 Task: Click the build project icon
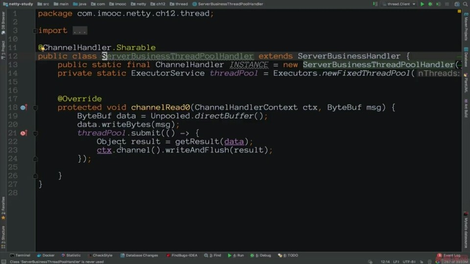376,4
